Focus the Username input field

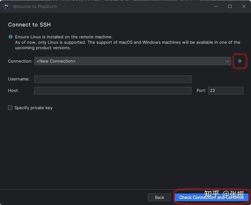tap(113, 79)
